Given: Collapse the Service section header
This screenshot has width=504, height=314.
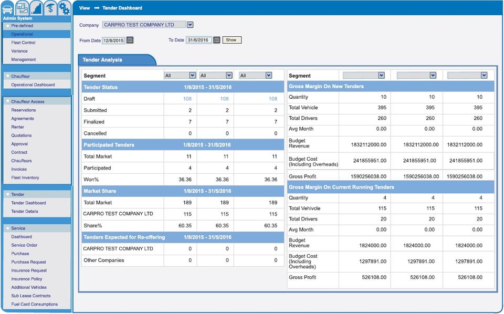Looking at the screenshot, I should pyautogui.click(x=37, y=228).
